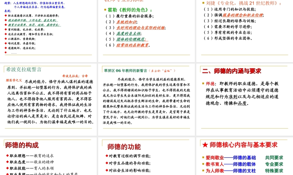Click the heading 霍勒《教师的角色》
This screenshot has height=175, width=293.
(130, 10)
